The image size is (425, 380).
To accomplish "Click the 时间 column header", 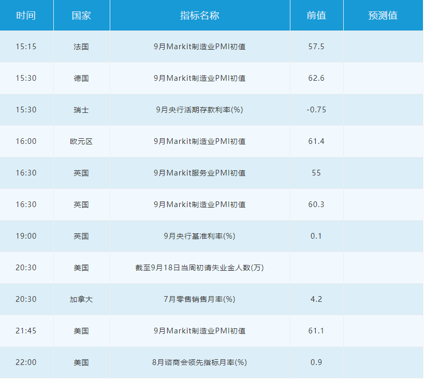I will [26, 16].
